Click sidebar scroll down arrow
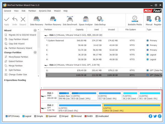This screenshot has height=124, width=165. 38,76
